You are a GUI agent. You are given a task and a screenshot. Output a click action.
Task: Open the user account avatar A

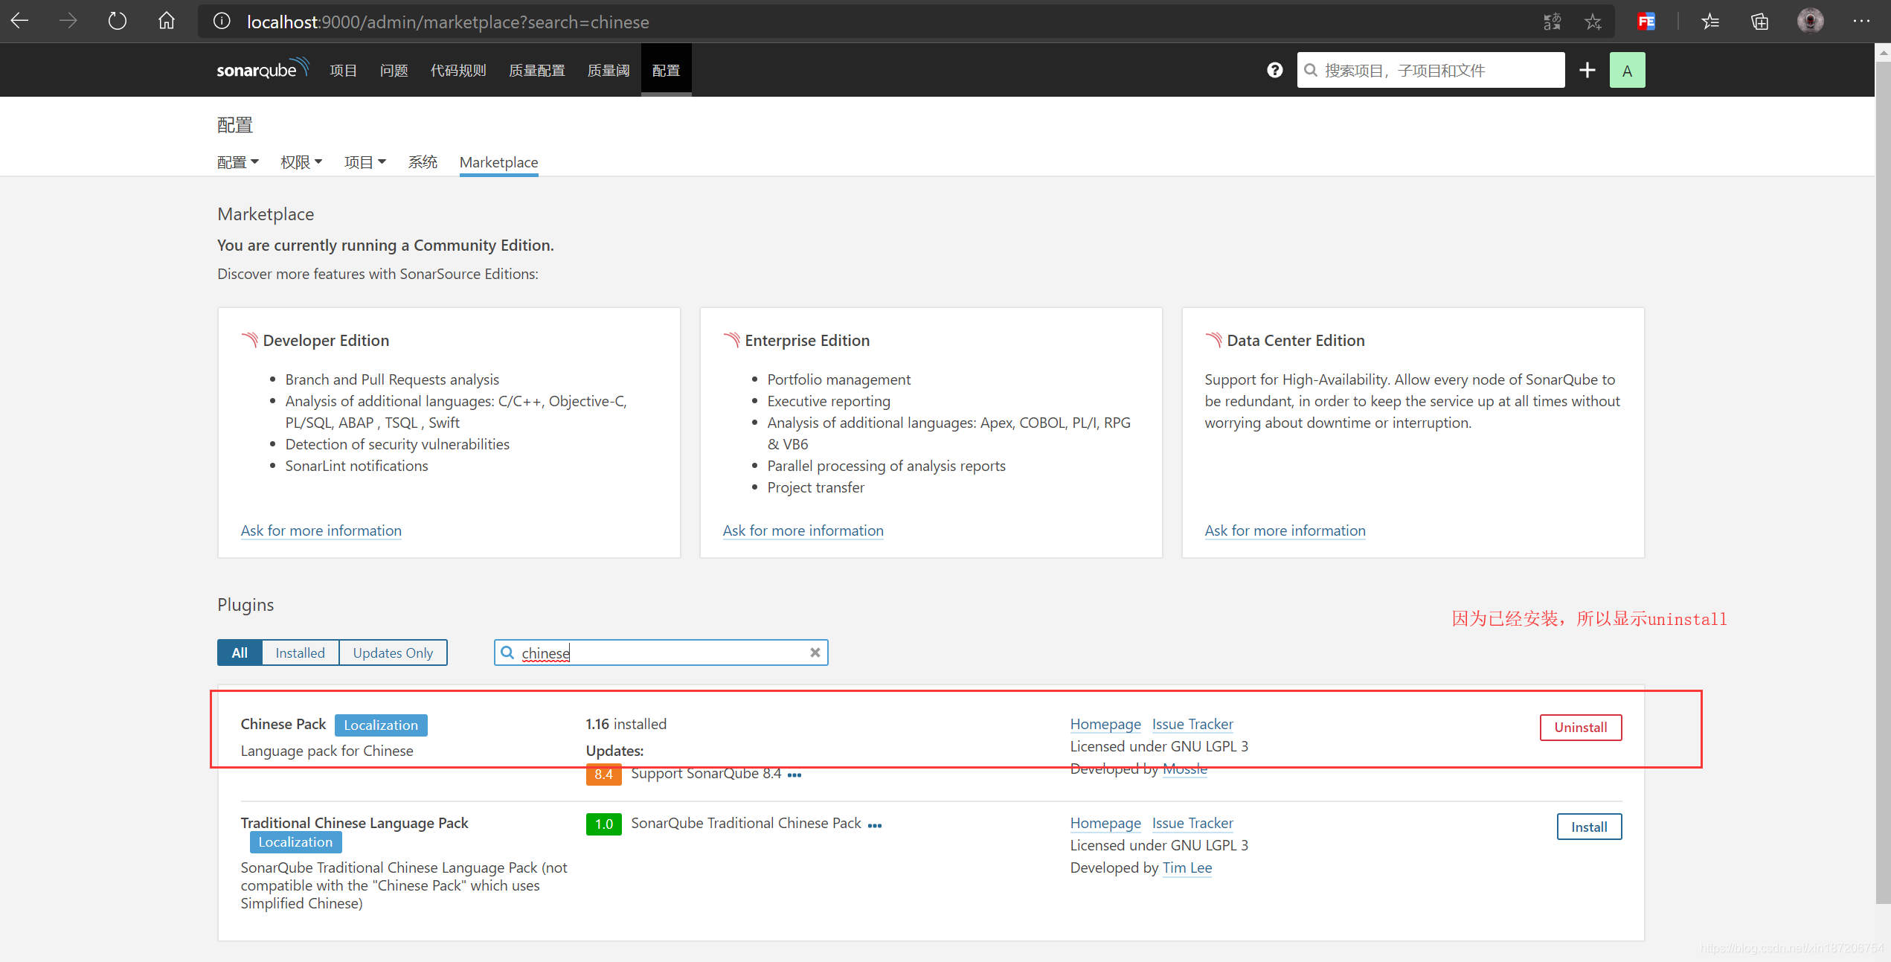[x=1627, y=70]
